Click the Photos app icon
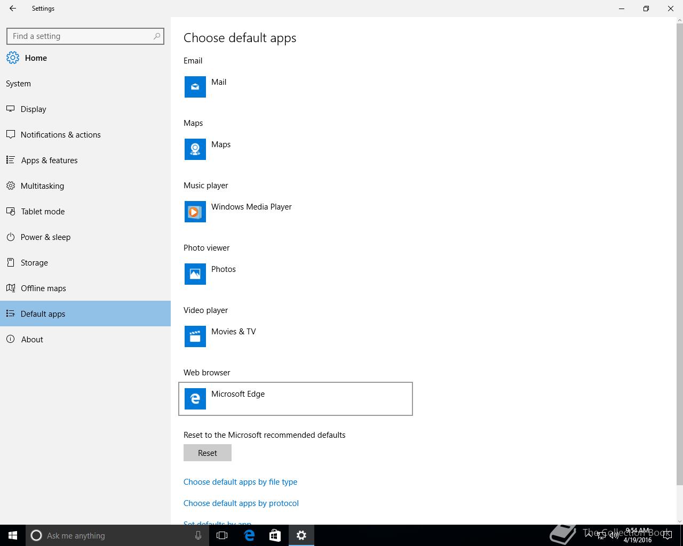This screenshot has height=546, width=683. [x=195, y=274]
